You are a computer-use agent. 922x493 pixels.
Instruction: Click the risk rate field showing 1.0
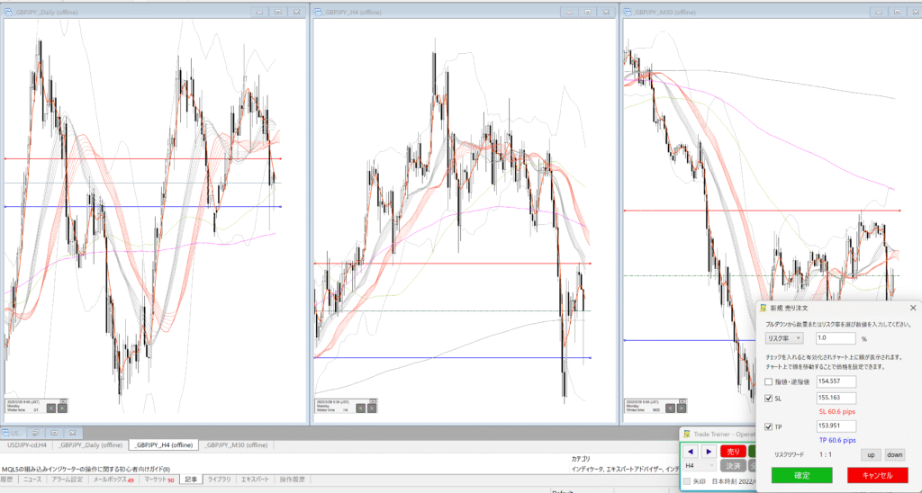point(836,338)
